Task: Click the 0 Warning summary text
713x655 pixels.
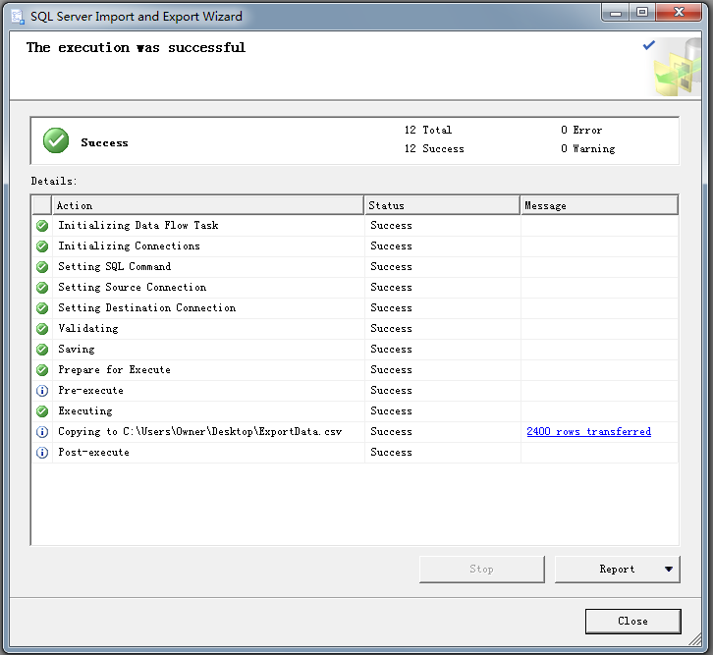Action: 587,148
